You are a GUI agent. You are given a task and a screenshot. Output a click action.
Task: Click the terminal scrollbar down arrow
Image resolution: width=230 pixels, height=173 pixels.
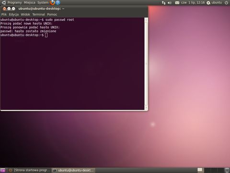tap(146, 108)
